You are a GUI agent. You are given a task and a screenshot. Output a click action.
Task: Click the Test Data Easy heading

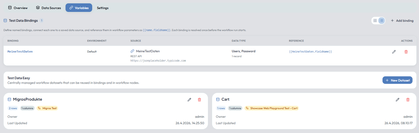coord(19,78)
